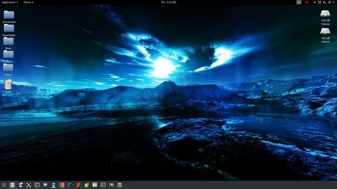Open the workspace indicator in top bar
This screenshot has width=337, height=189.
point(299,2)
